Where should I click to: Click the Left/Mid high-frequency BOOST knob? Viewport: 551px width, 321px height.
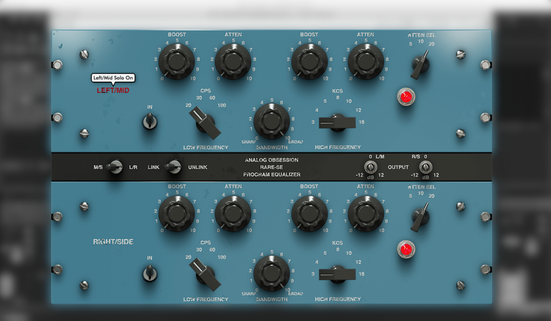pyautogui.click(x=309, y=61)
